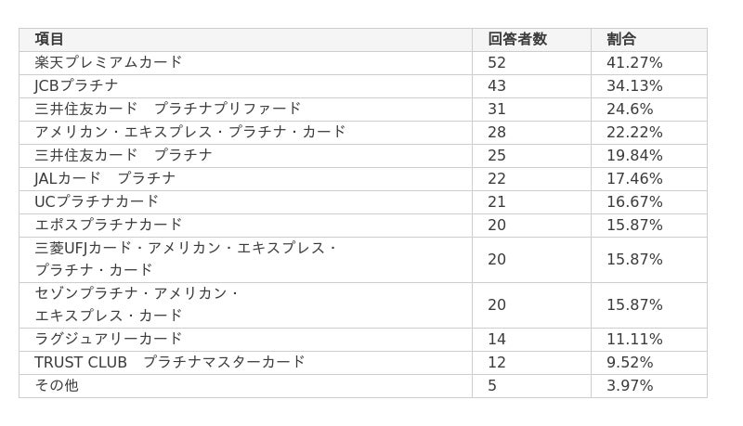
Task: Select the ラグジュアリーカード cell
Action: 108,340
